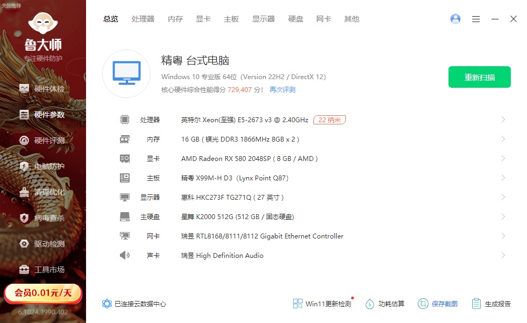Select the 清理优化 broom icon

[x=24, y=192]
